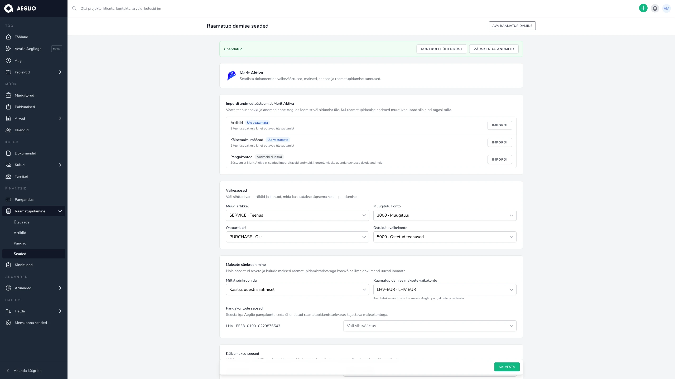Click the Dokumendid file icon
Screen dimensions: 675x379
tap(8, 153)
